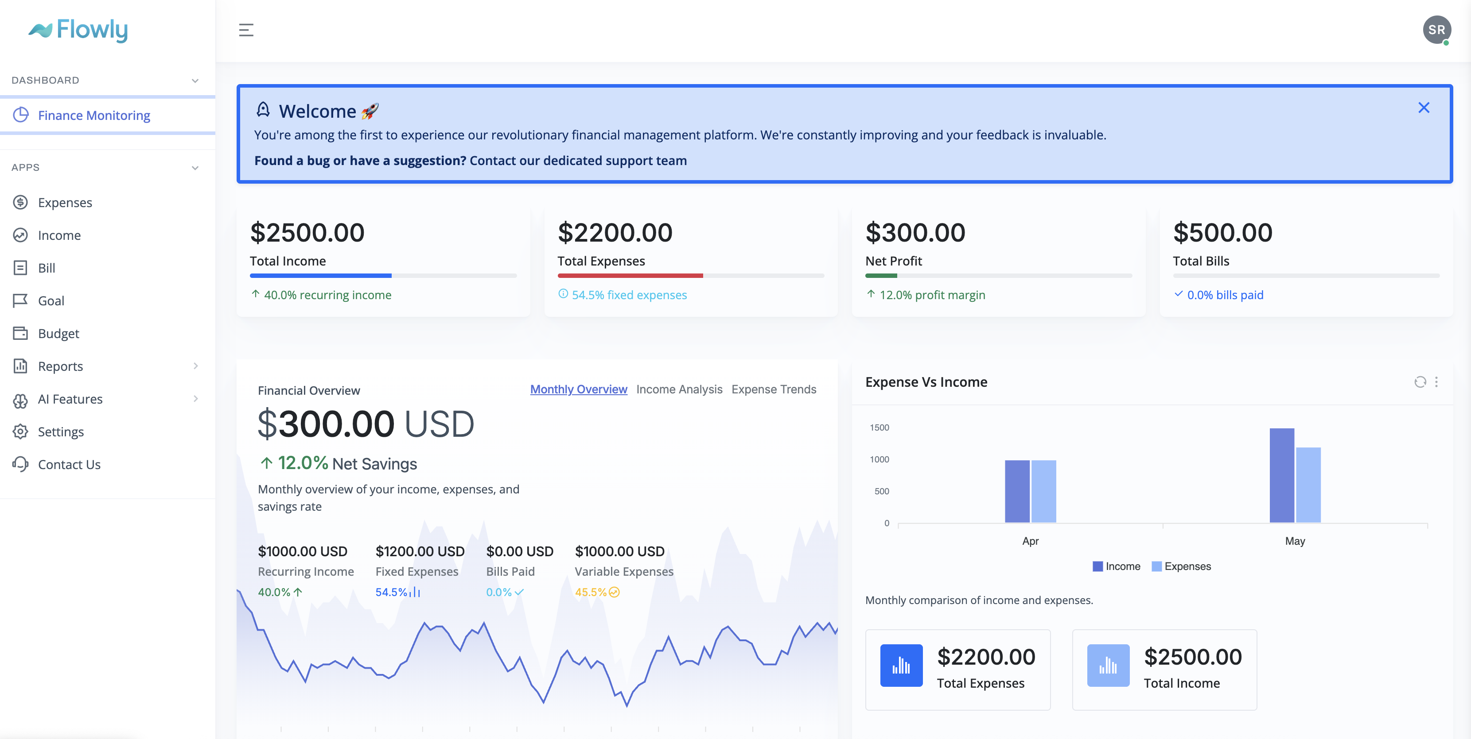Select the Income icon in the sidebar
This screenshot has width=1471, height=739.
pyautogui.click(x=20, y=235)
